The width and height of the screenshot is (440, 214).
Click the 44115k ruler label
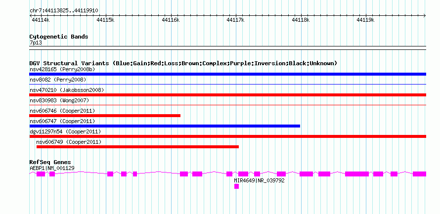105,20
